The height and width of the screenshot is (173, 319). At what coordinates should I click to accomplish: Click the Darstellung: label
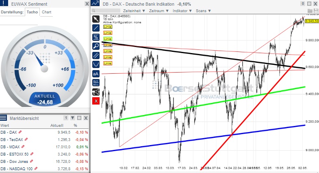(x=12, y=12)
